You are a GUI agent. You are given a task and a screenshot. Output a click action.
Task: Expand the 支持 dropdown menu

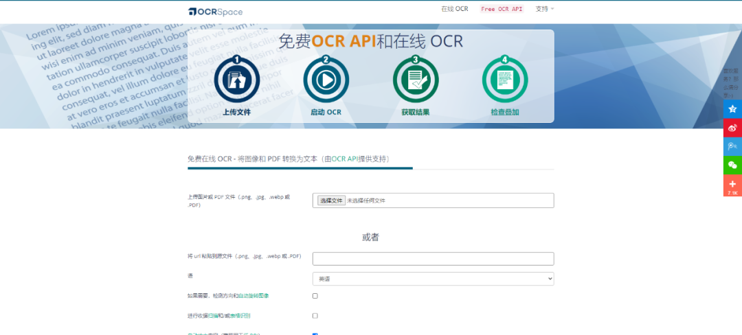point(545,9)
